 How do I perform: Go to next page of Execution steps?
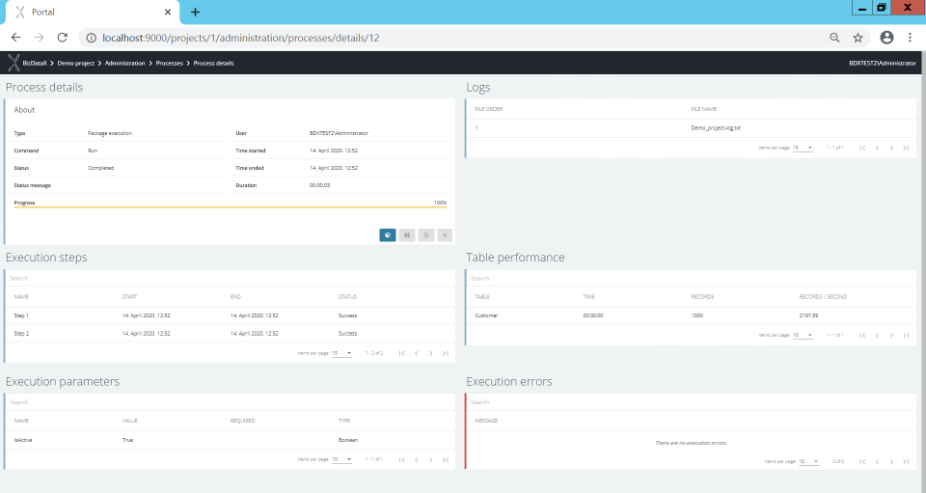pyautogui.click(x=430, y=353)
